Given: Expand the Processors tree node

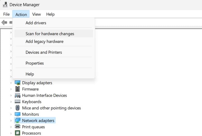Looking at the screenshot, I should pyautogui.click(x=11, y=133).
